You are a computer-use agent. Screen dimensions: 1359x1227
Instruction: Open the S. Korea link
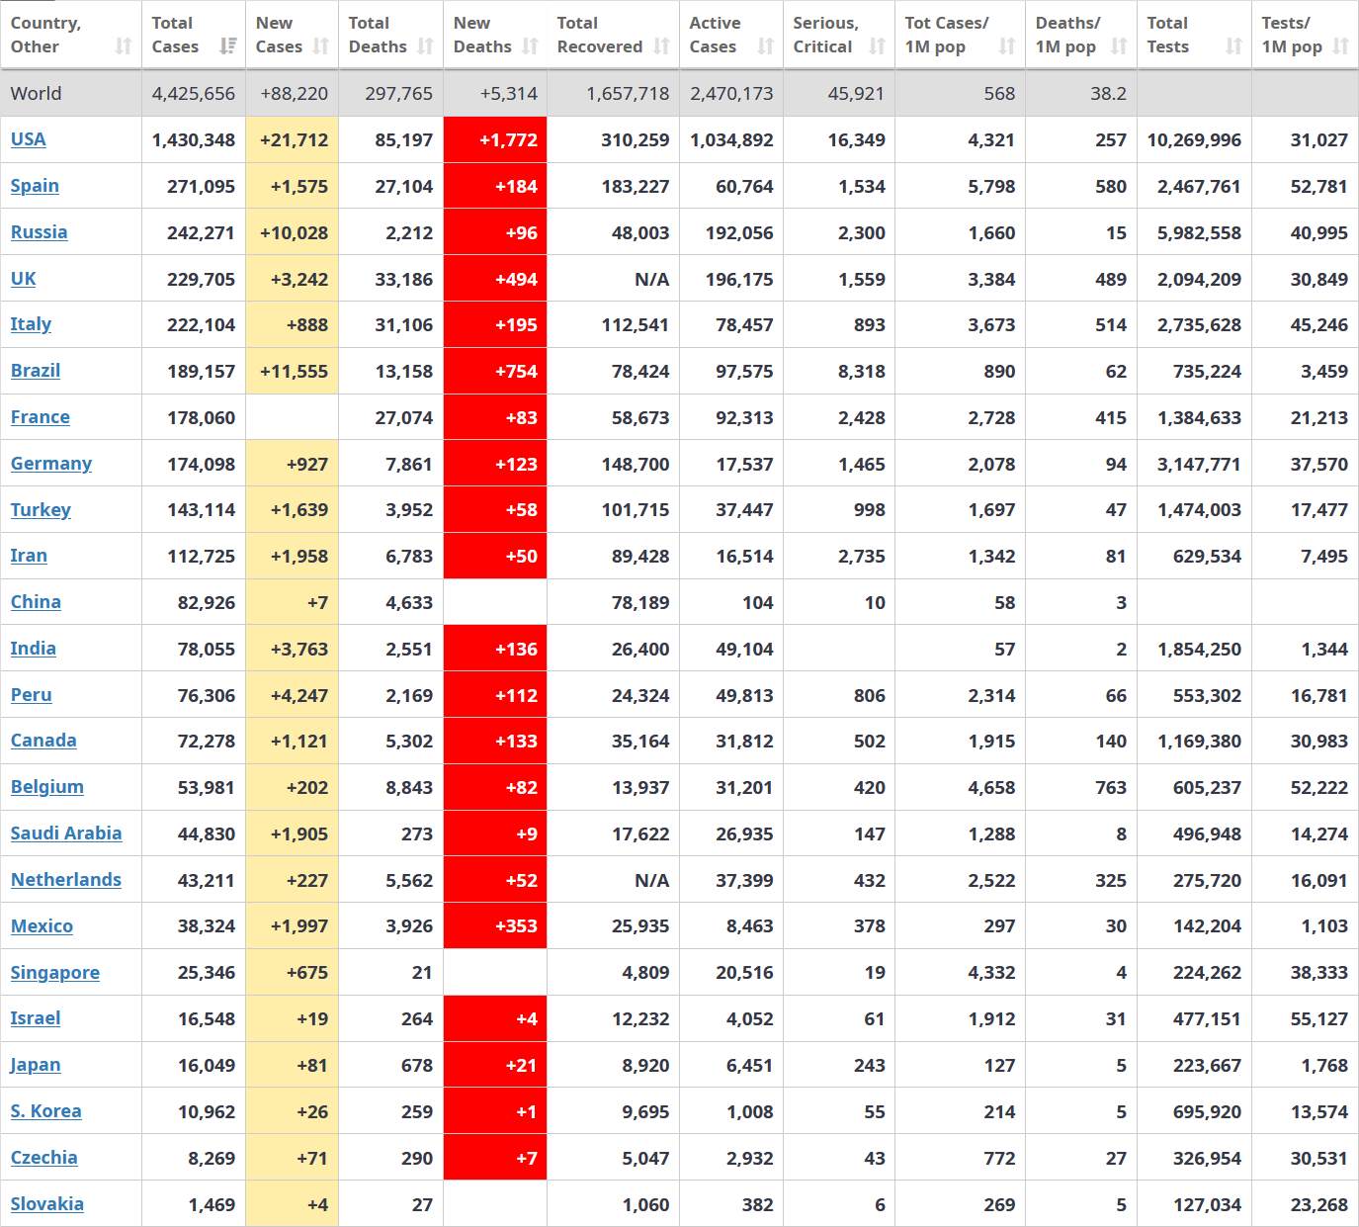click(46, 1111)
